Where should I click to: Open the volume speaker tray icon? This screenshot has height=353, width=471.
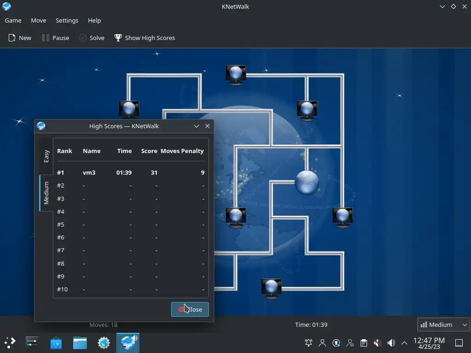coord(391,343)
